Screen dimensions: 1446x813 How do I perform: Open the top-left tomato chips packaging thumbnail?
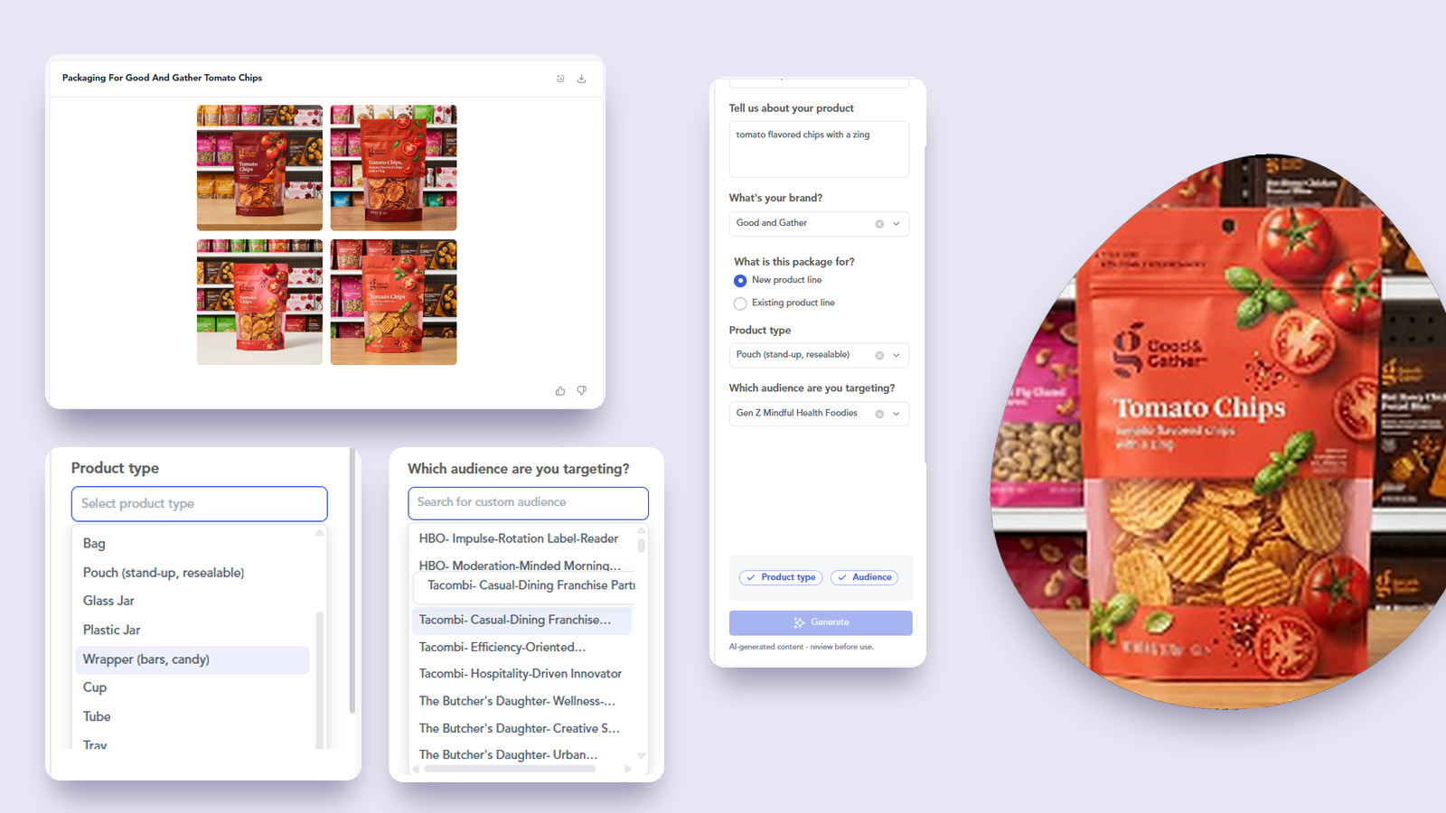coord(259,168)
